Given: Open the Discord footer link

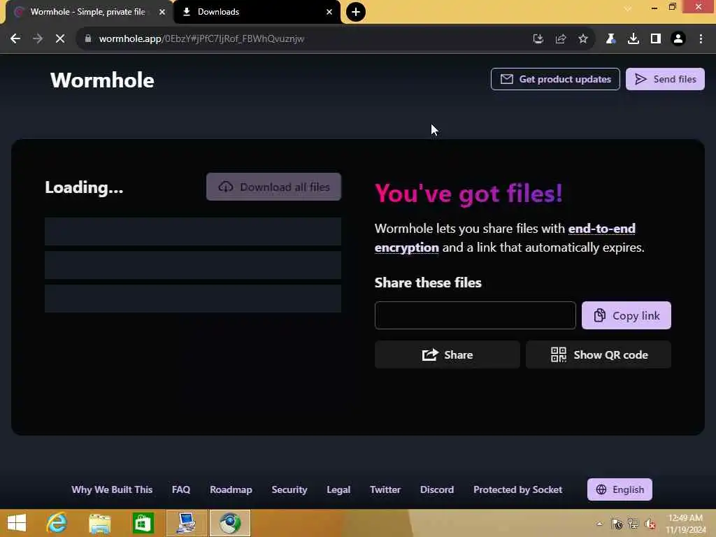Looking at the screenshot, I should [436, 489].
